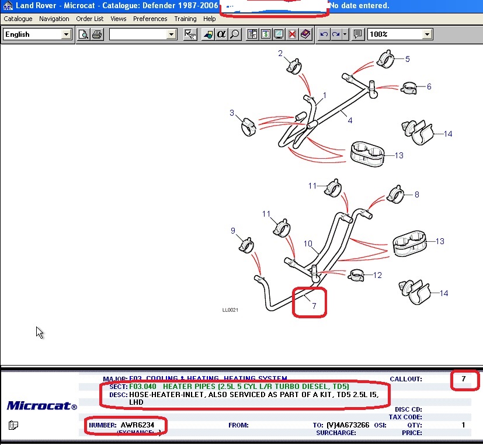Open the Preferences menu

click(150, 19)
